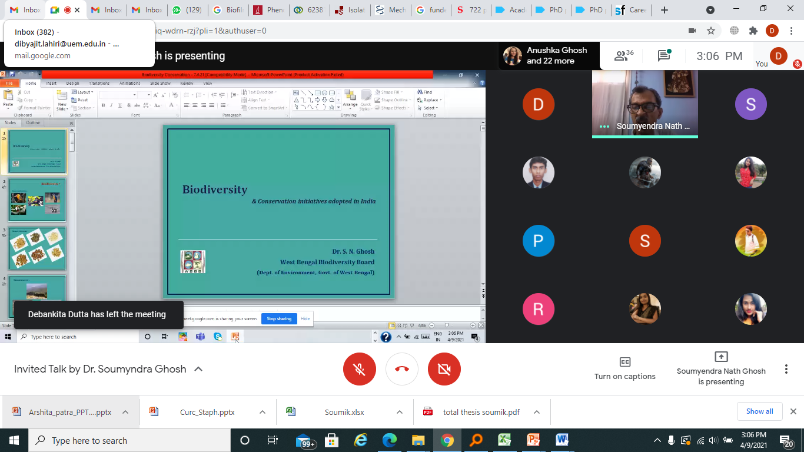Image resolution: width=804 pixels, height=452 pixels.
Task: Expand meeting details chevron beside Invited Talk
Action: 198,369
